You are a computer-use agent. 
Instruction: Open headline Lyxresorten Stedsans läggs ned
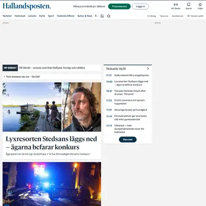coord(51,143)
